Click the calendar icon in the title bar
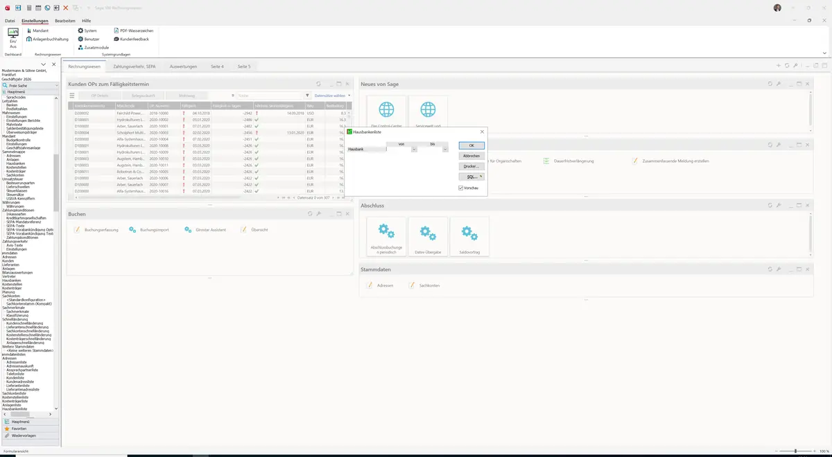This screenshot has height=457, width=832. pos(38,8)
